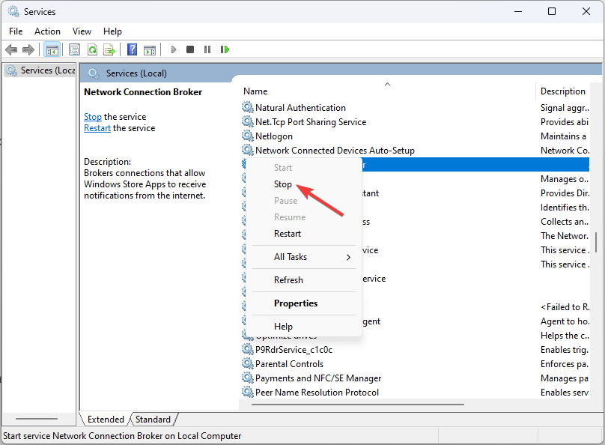605x445 pixels.
Task: Click the Description column header
Action: click(563, 91)
